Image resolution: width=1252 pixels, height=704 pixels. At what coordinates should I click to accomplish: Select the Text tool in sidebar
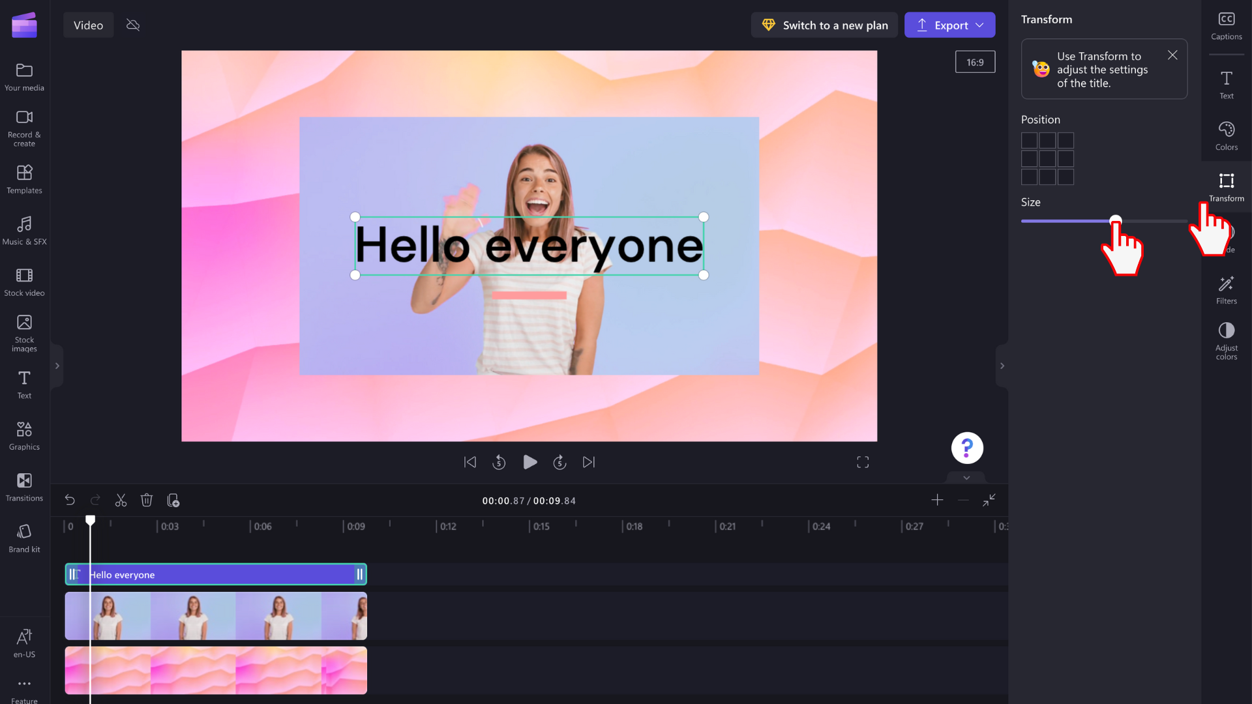24,383
